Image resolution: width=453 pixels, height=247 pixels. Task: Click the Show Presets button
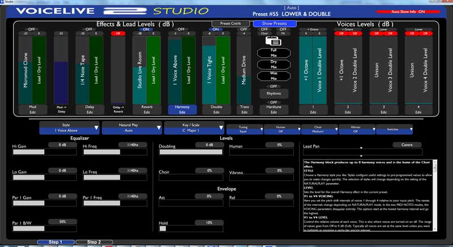point(275,24)
